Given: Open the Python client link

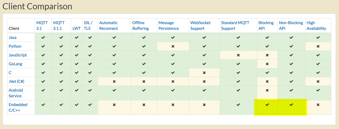Looking at the screenshot, I should [x=15, y=46].
